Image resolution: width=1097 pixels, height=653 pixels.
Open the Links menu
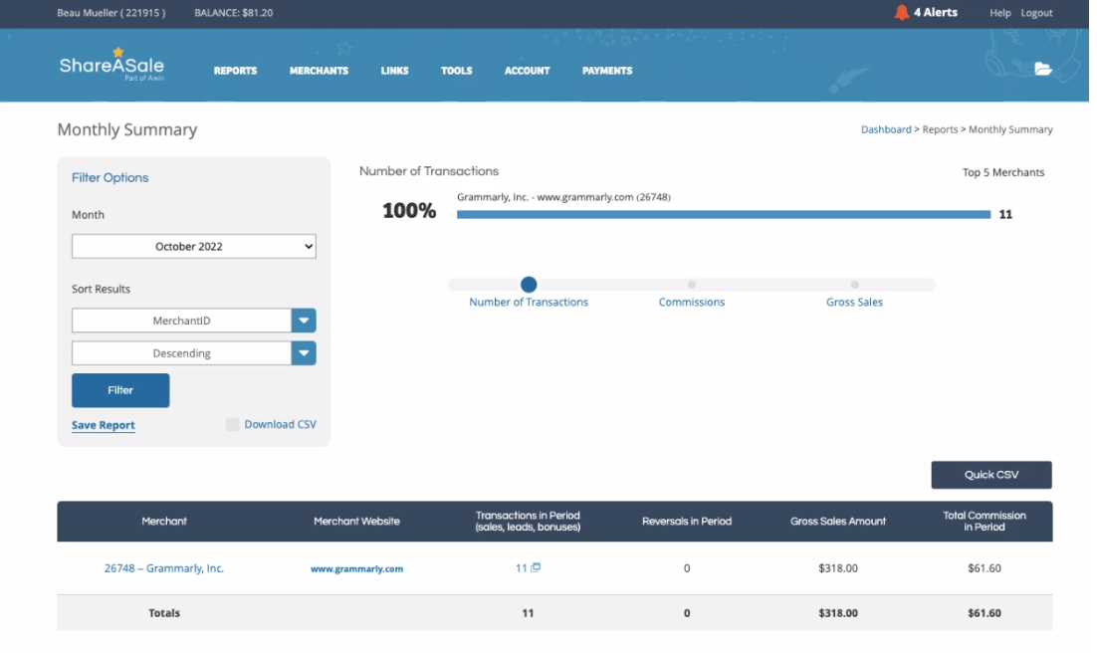tap(394, 71)
